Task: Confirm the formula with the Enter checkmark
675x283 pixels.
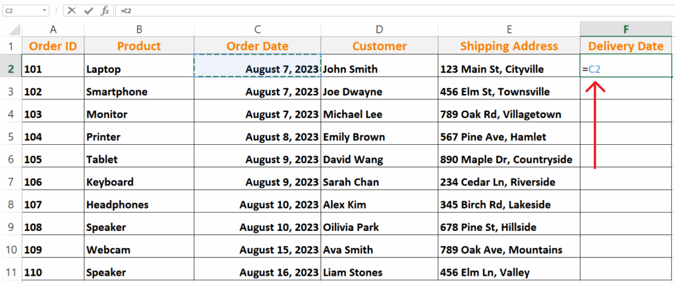Action: tap(88, 11)
